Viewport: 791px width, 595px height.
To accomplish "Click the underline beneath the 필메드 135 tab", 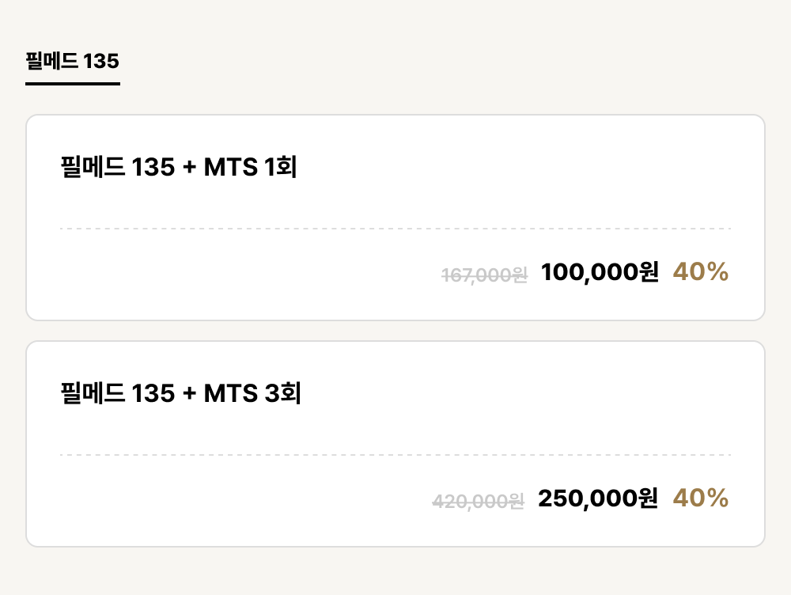I will tap(73, 84).
